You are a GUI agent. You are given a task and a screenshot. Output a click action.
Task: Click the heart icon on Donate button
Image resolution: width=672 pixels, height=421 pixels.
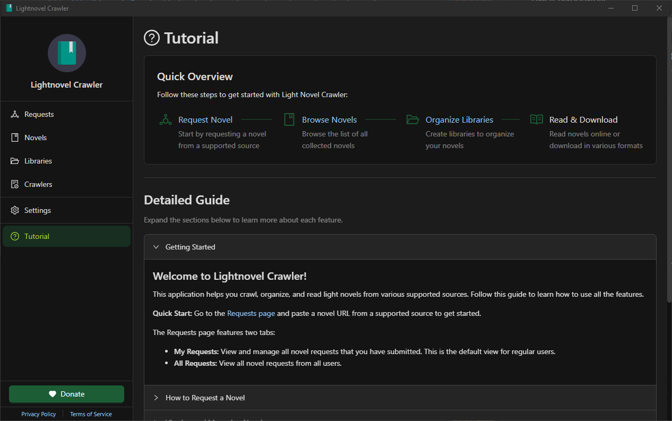tap(53, 394)
